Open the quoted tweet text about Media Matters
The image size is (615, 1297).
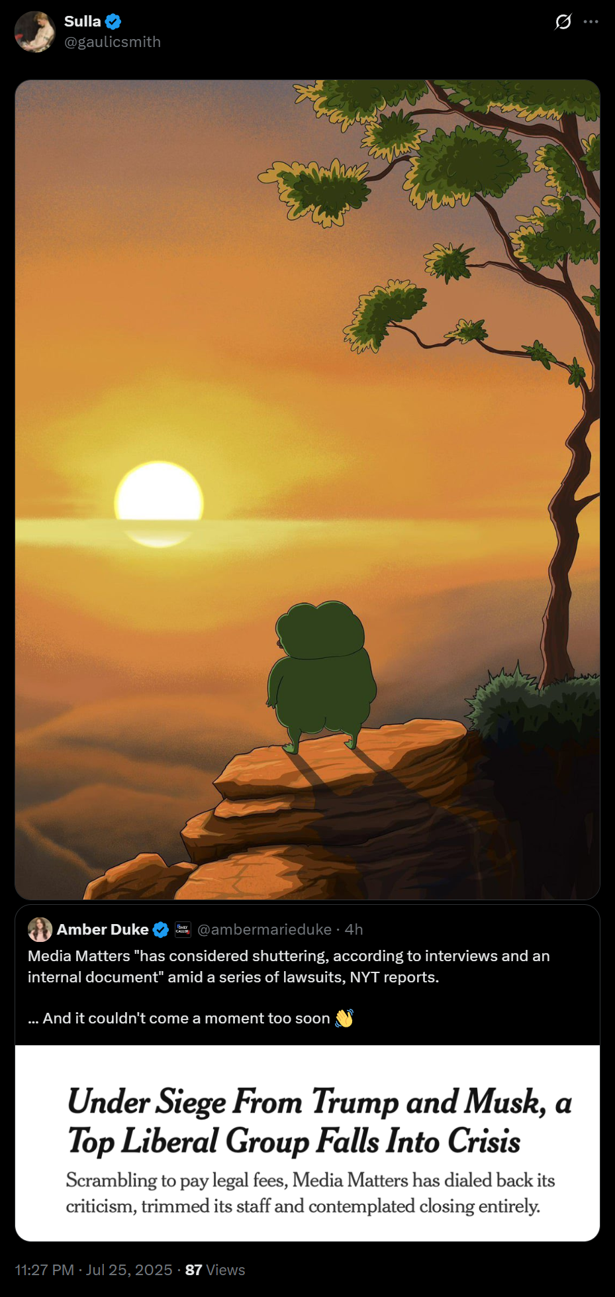pos(289,987)
